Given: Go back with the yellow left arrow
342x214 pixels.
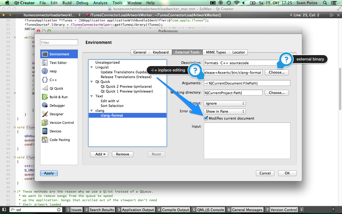Looking at the screenshot, I should [4, 15].
